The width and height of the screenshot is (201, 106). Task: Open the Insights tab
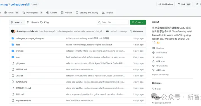[x=107, y=13]
